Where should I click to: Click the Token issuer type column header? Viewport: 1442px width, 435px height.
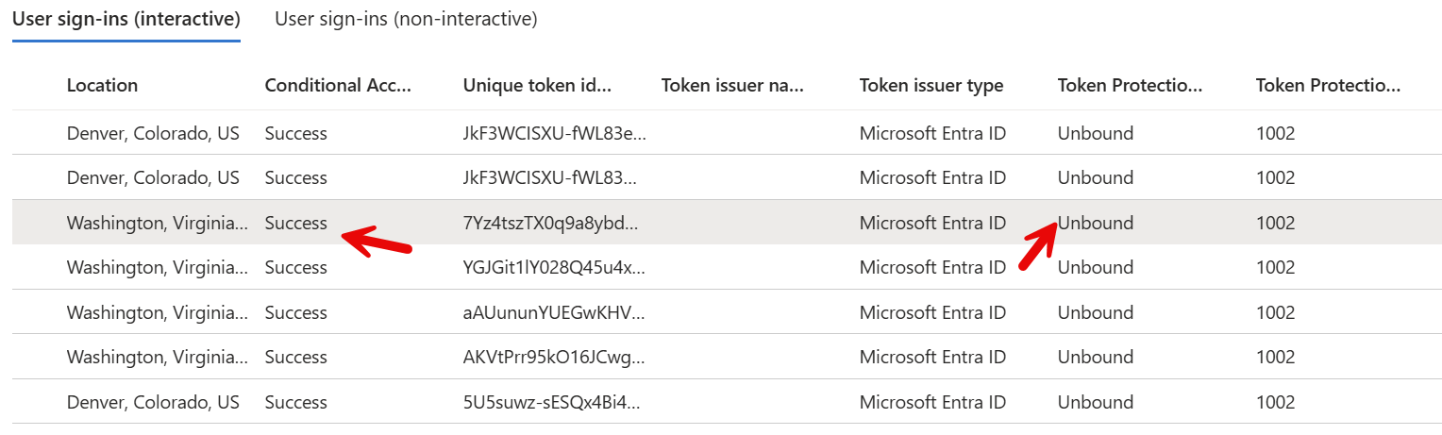click(931, 85)
